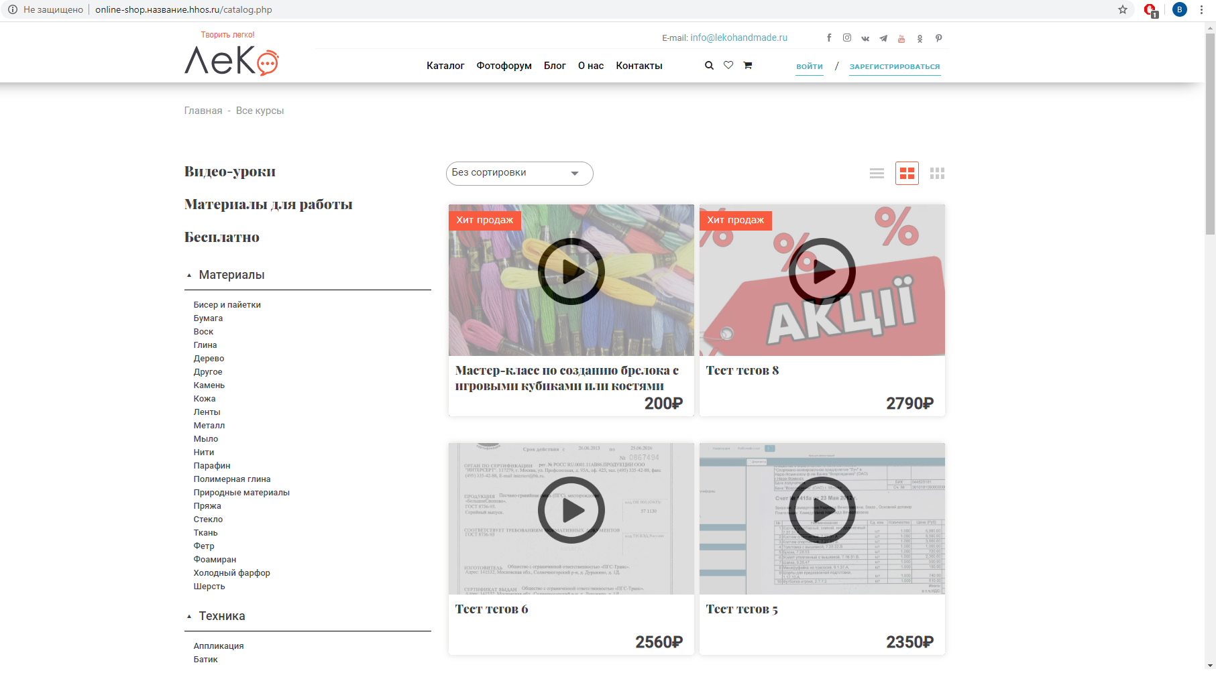Screen dimensions: 1216x673
Task: Open the Facebook social link
Action: click(829, 38)
